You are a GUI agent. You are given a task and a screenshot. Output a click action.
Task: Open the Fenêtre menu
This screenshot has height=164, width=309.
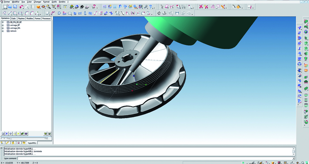point(62,2)
